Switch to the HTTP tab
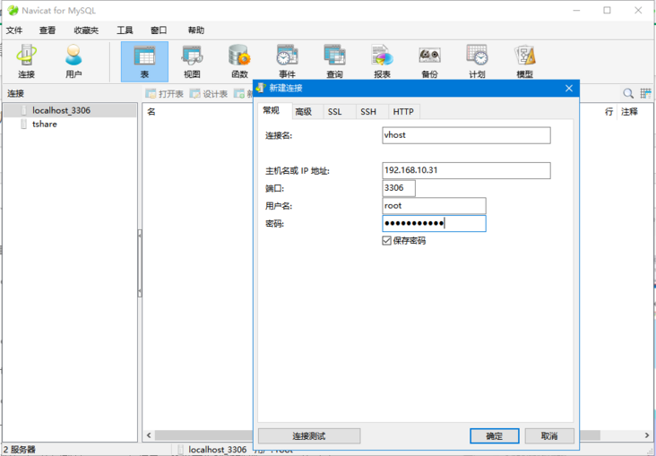This screenshot has width=656, height=456. pos(403,112)
